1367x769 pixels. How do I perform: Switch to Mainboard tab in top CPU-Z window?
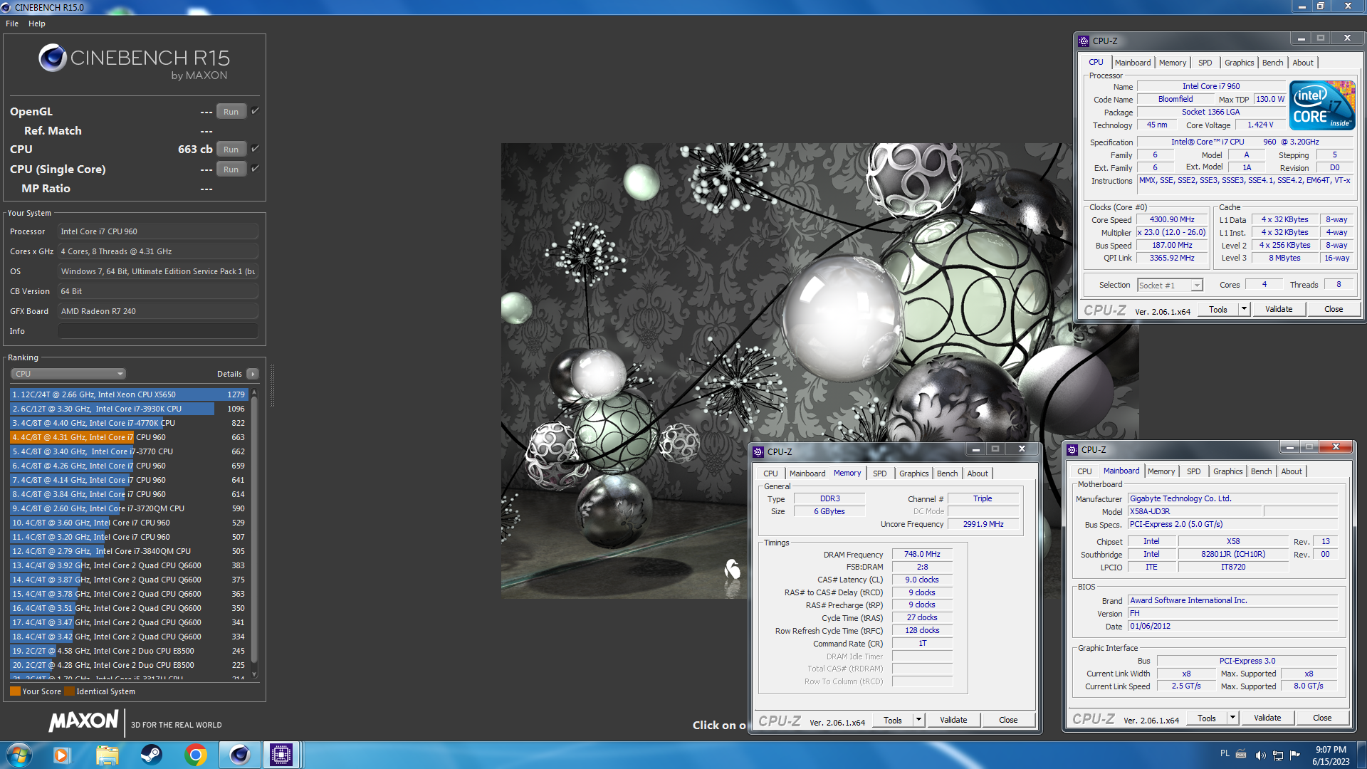pyautogui.click(x=1132, y=63)
